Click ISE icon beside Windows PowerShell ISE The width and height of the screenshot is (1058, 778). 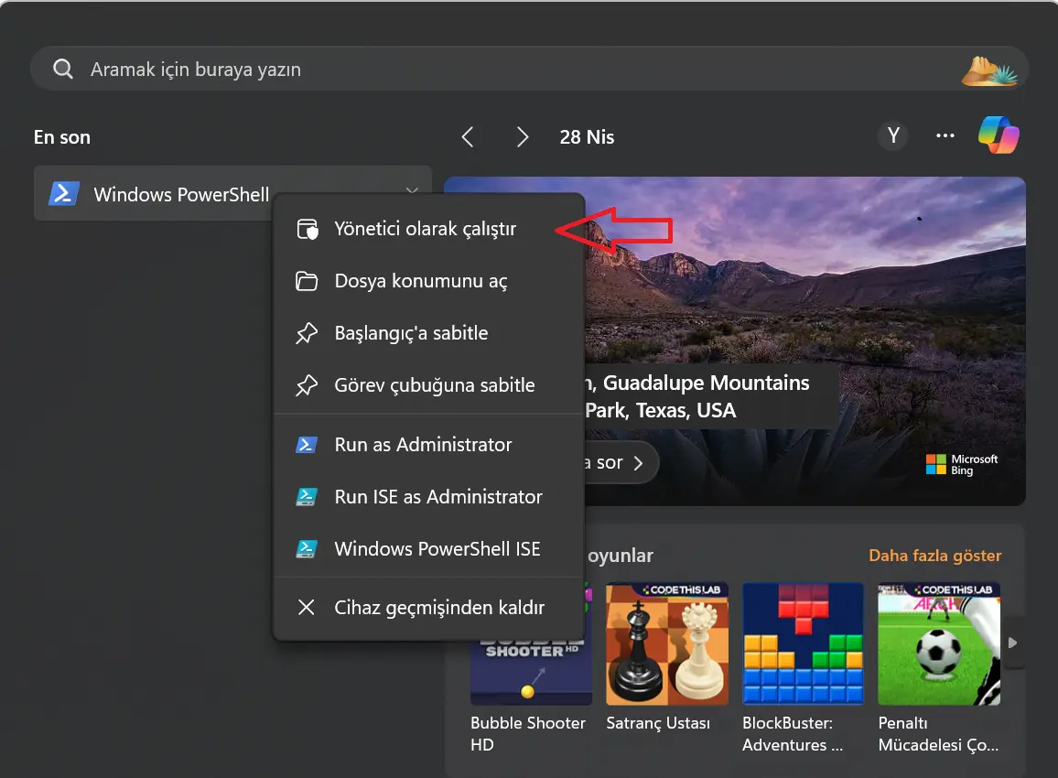click(307, 548)
